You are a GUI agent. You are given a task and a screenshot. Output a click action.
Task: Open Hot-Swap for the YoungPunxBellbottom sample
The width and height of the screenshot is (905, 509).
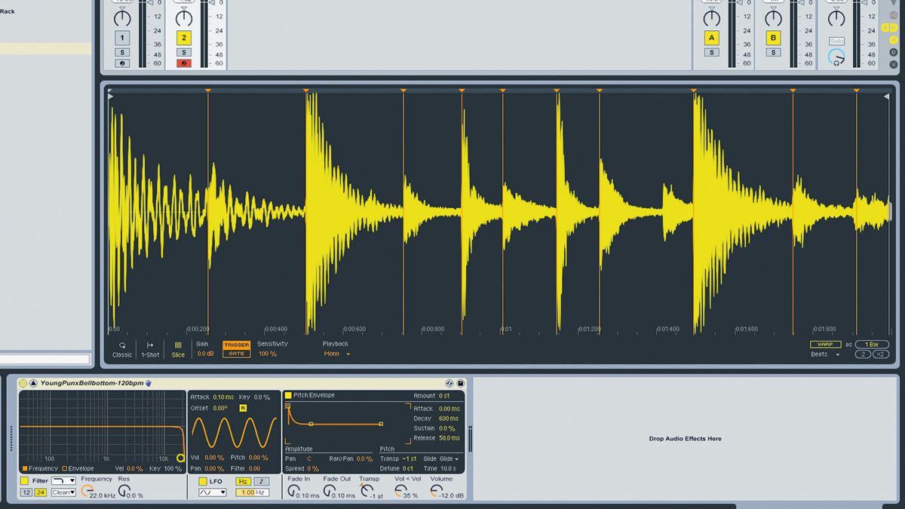tap(149, 382)
